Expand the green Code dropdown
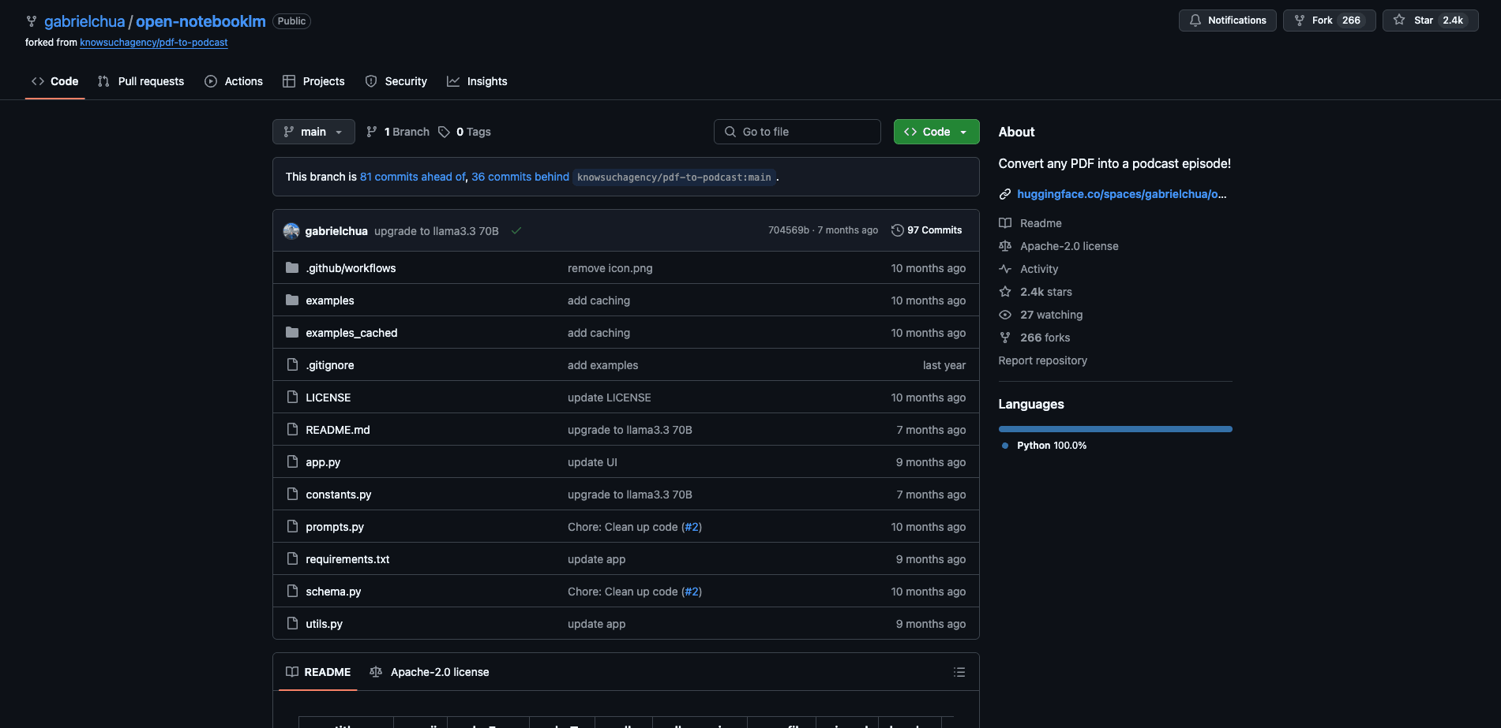Screen dimensions: 1501x728 coord(936,132)
